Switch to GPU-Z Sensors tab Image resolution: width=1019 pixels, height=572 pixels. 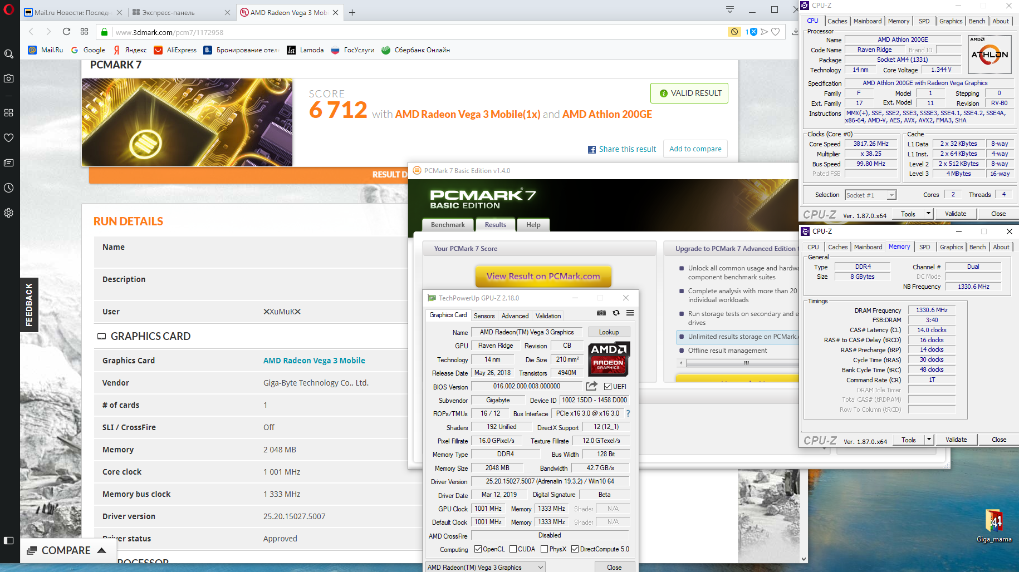pyautogui.click(x=484, y=315)
